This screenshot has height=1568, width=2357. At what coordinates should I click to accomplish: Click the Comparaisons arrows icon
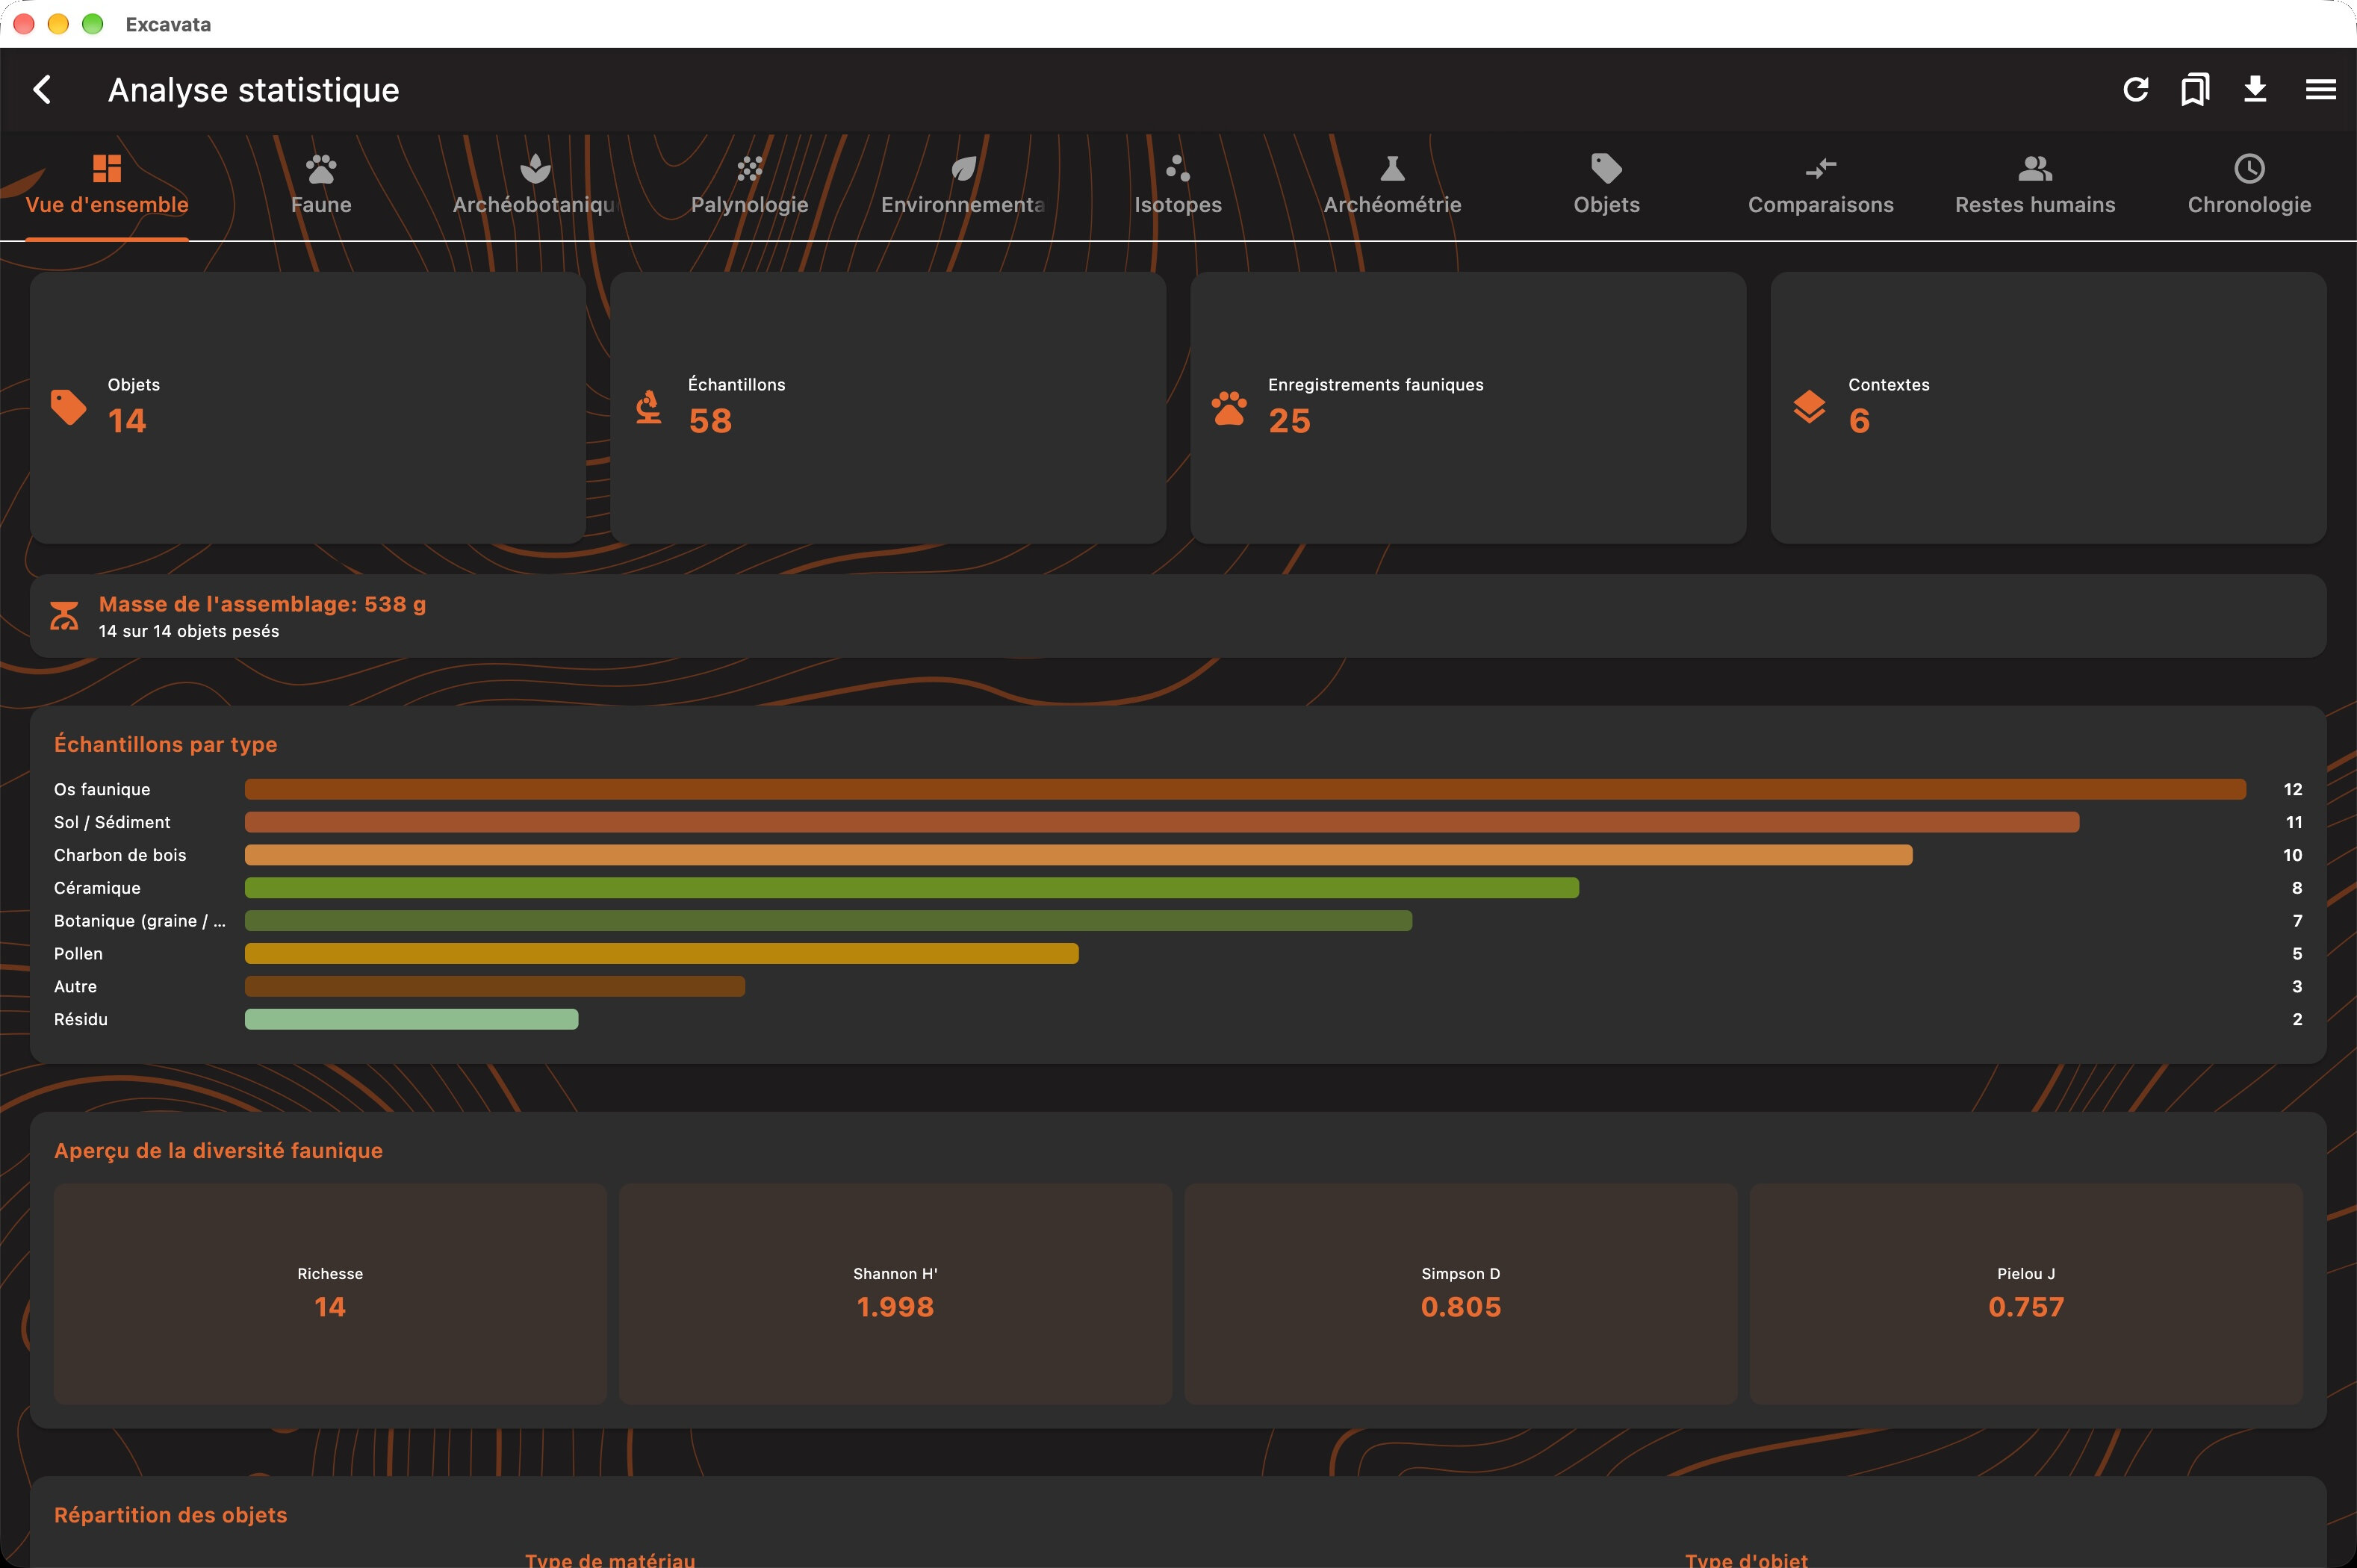[1821, 168]
